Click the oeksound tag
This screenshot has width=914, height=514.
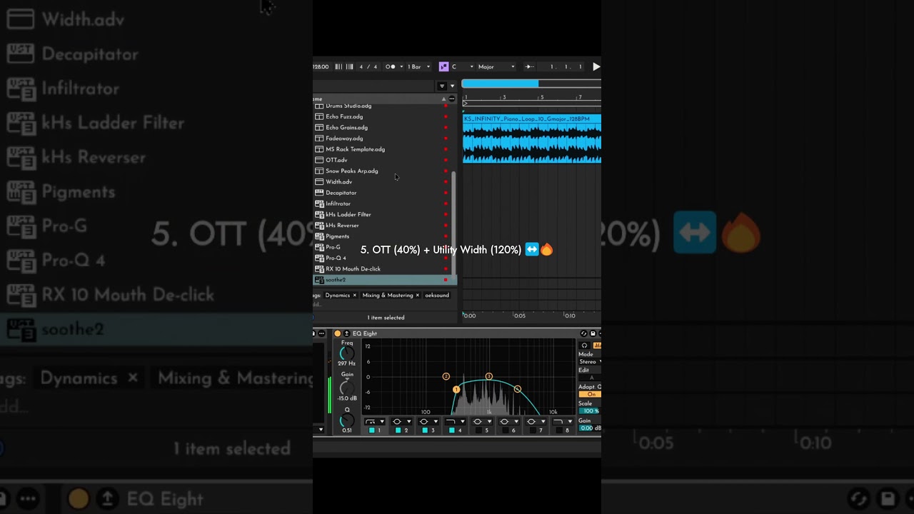437,295
